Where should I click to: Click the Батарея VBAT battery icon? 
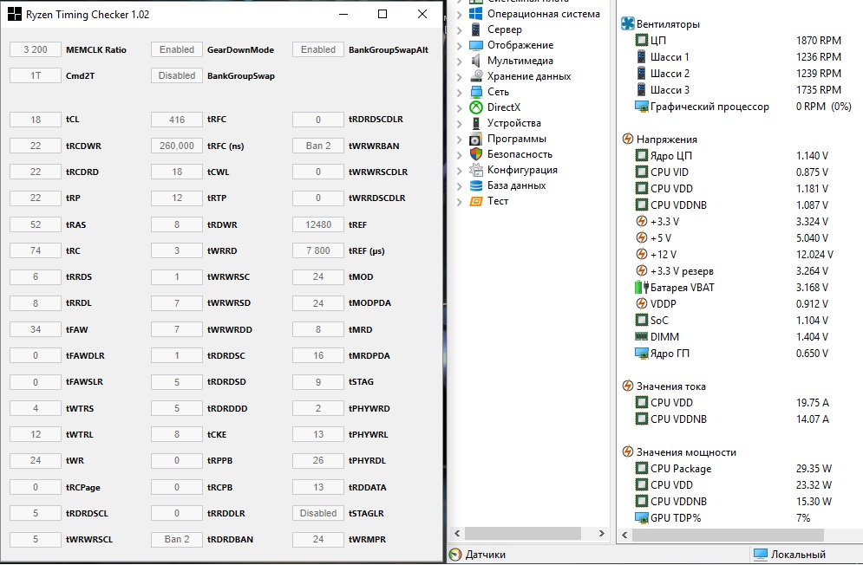(x=642, y=287)
